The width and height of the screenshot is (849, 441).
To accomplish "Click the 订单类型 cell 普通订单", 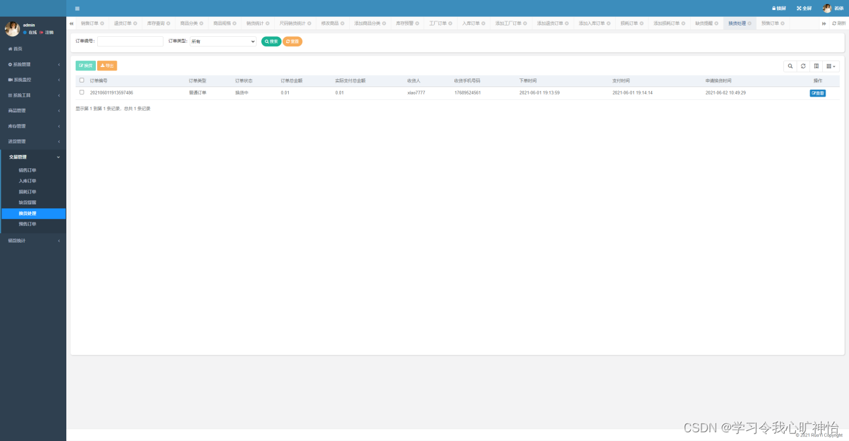I will [x=198, y=93].
